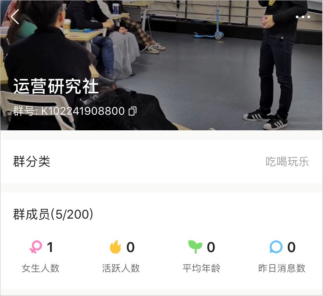Open the 群分类 category row
The image size is (323, 296).
[x=162, y=161]
